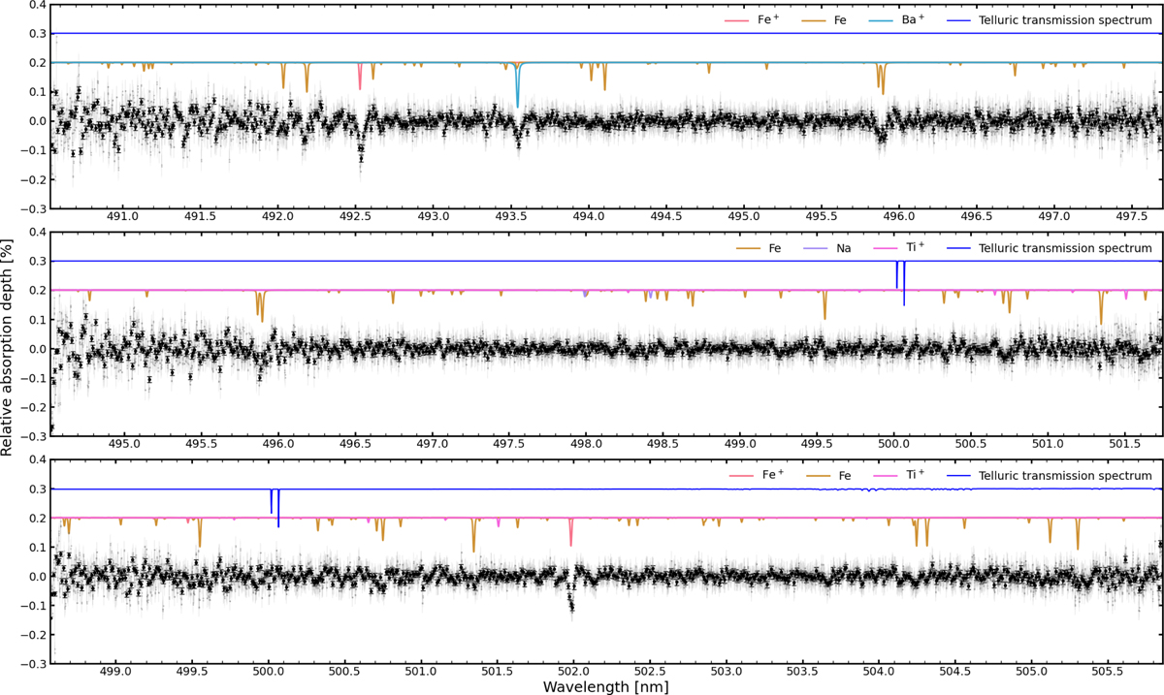Viewport: 1164px width, 695px height.
Task: Click the blue telluric dip in middle panel
Action: coord(903,291)
